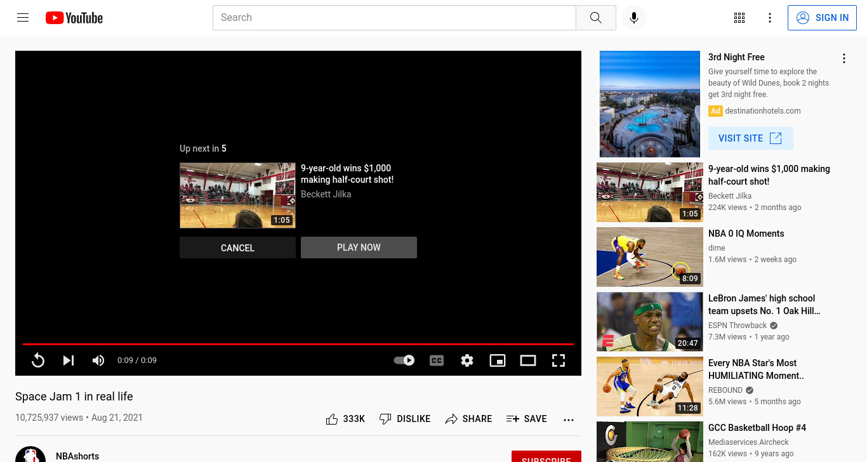
Task: Click the ESPN Throwback channel name
Action: click(738, 326)
